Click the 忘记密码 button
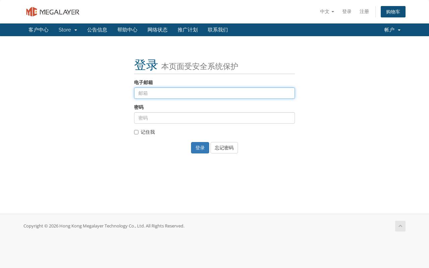Image resolution: width=429 pixels, height=268 pixels. click(x=224, y=148)
